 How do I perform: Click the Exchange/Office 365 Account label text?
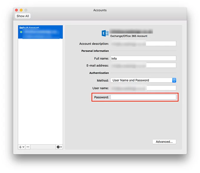click(129, 36)
